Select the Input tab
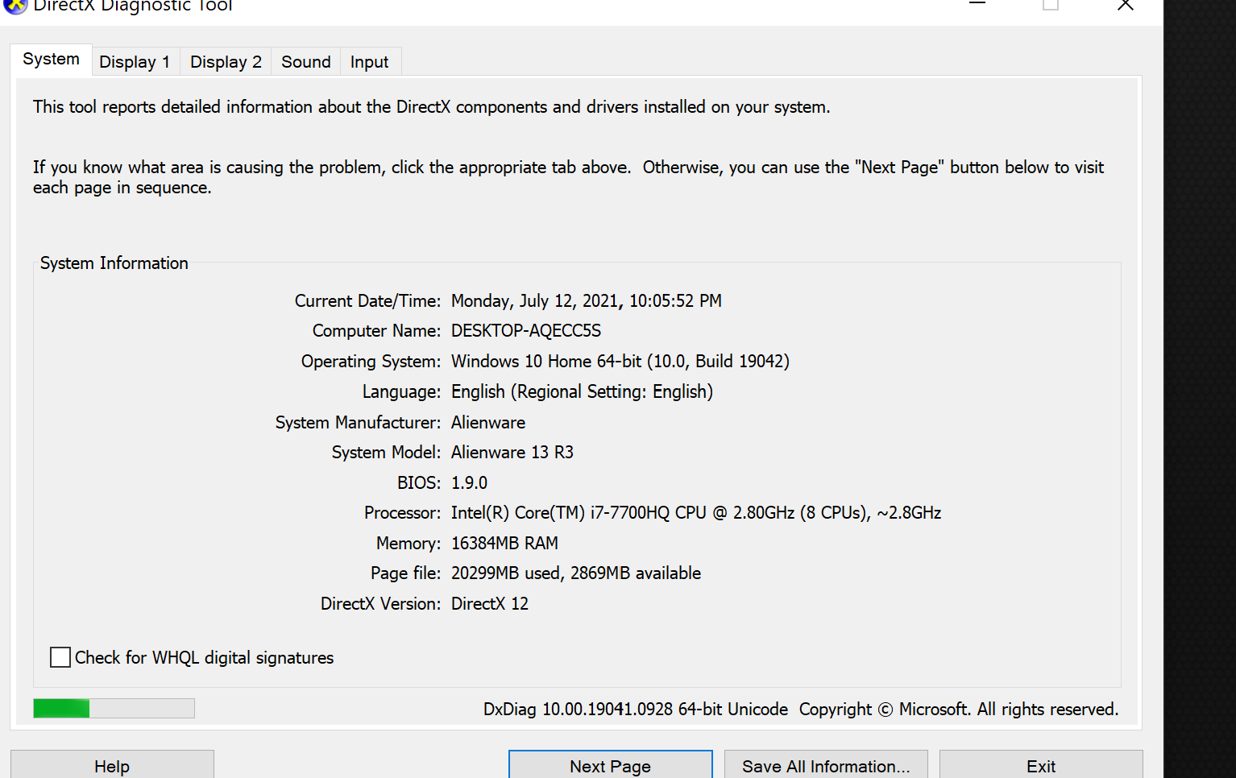Image resolution: width=1236 pixels, height=778 pixels. 369,62
